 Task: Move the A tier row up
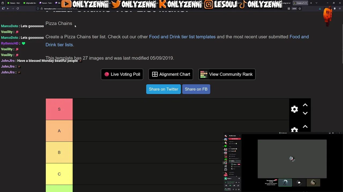[x=305, y=127]
